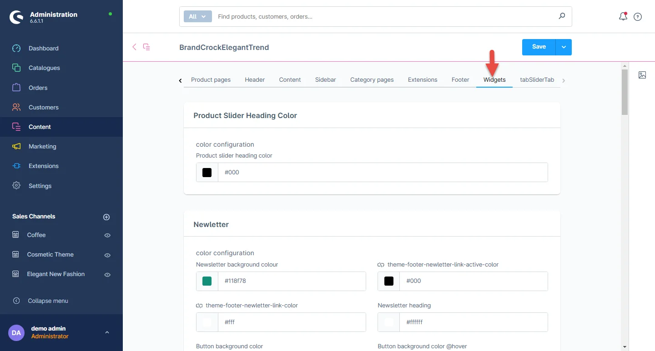Open the media sidebar image icon
The height and width of the screenshot is (351, 655).
coord(642,75)
